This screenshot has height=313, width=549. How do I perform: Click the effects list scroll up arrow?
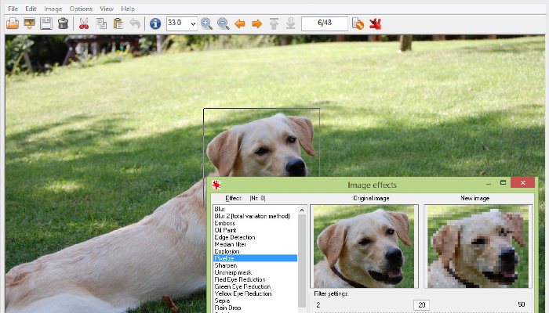tap(302, 210)
